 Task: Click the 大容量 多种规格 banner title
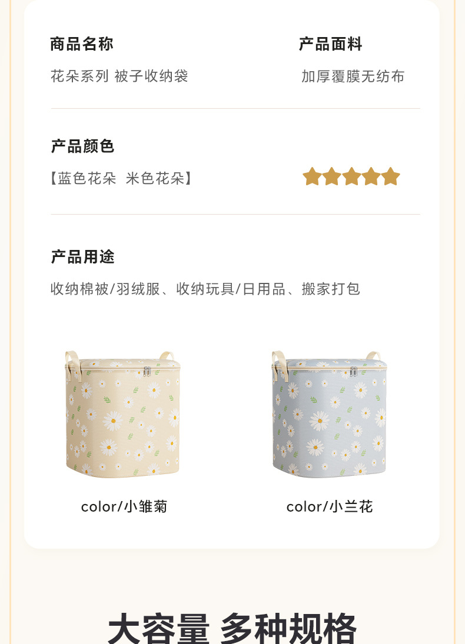[x=232, y=628]
